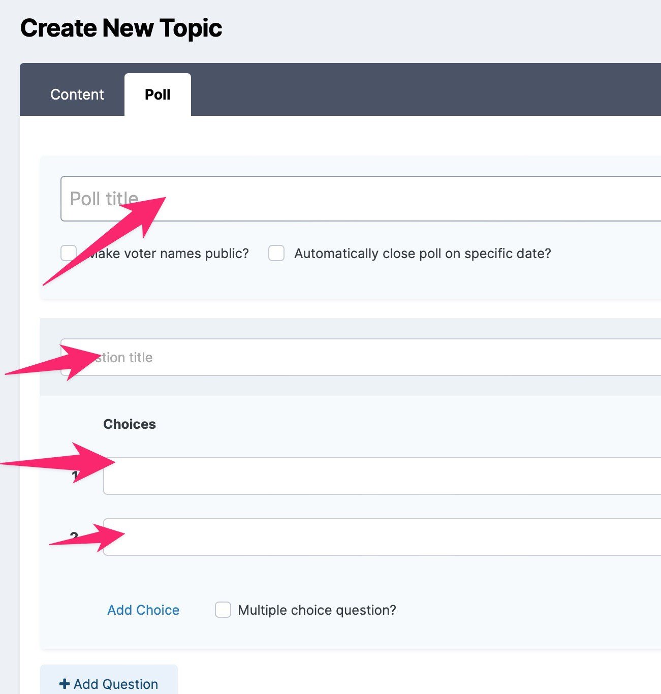Screen dimensions: 661x694
Task: Click the Choices section heading
Action: 130,424
